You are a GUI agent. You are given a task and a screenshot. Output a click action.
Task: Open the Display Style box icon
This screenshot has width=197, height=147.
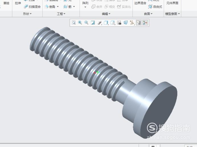tap(106, 23)
